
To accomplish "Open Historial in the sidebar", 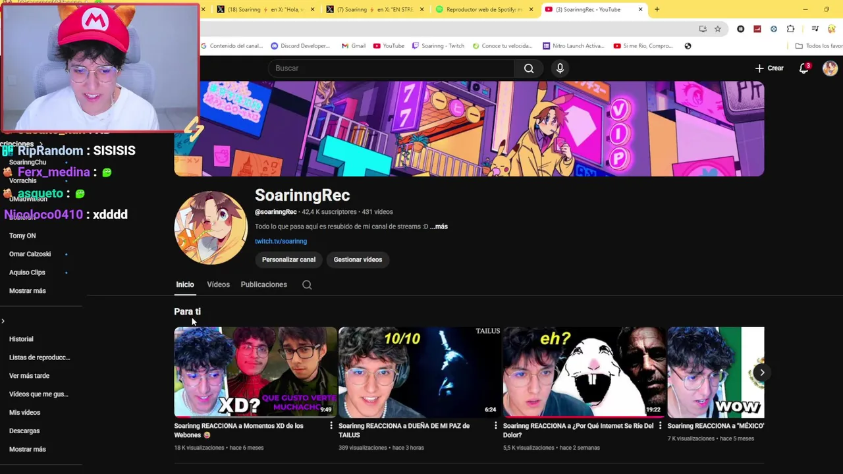I will click(x=21, y=339).
